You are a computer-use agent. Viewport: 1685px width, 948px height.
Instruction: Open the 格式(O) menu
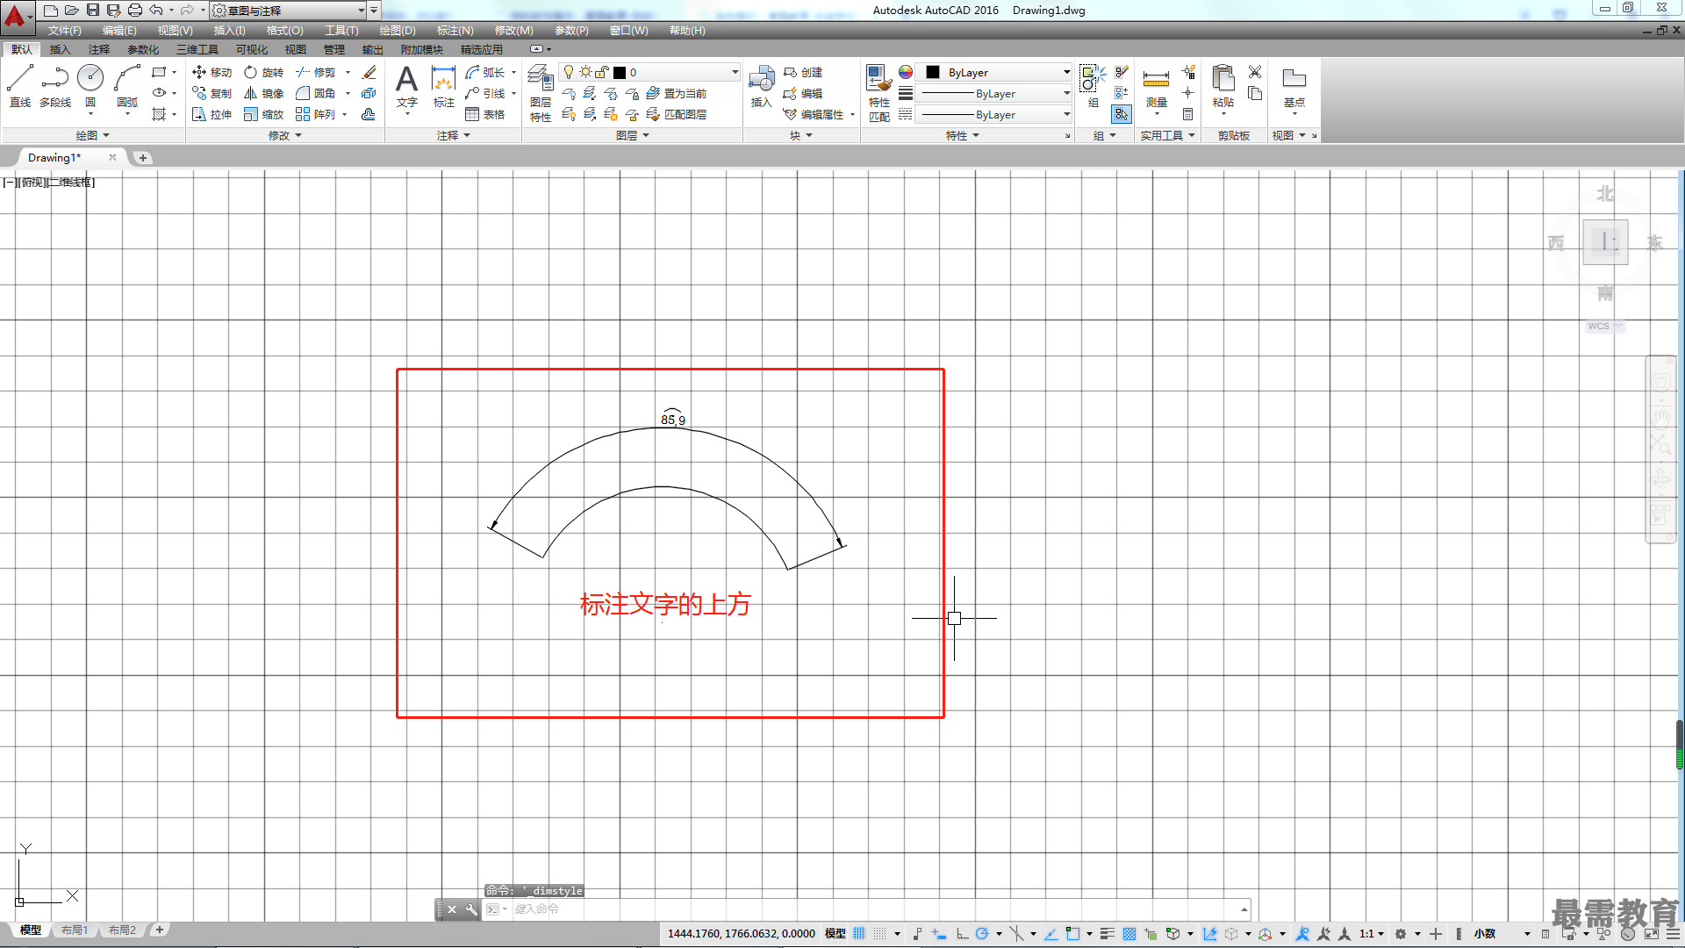(284, 31)
